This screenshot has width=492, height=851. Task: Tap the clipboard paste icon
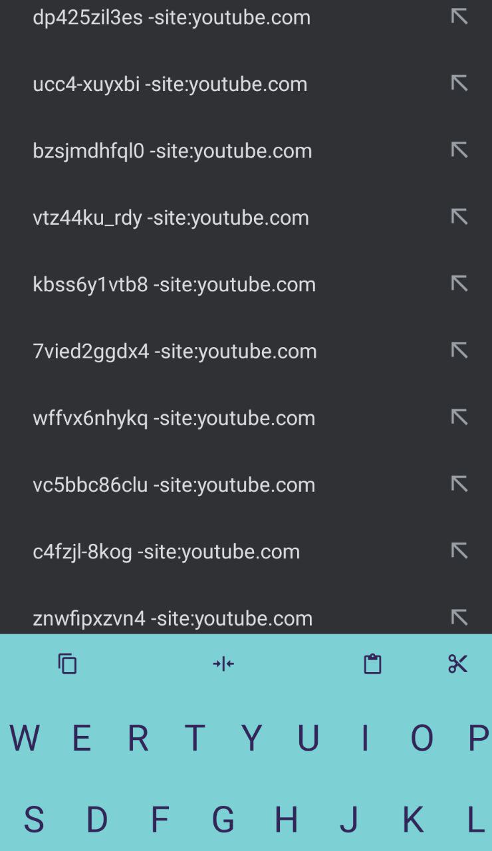(372, 664)
